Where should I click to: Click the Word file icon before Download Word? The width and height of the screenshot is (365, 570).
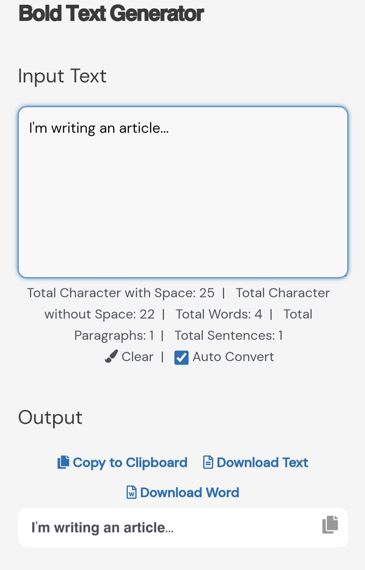tap(131, 492)
